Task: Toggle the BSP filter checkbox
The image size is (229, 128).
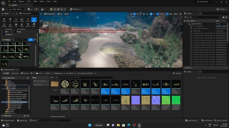Action: click(4, 32)
